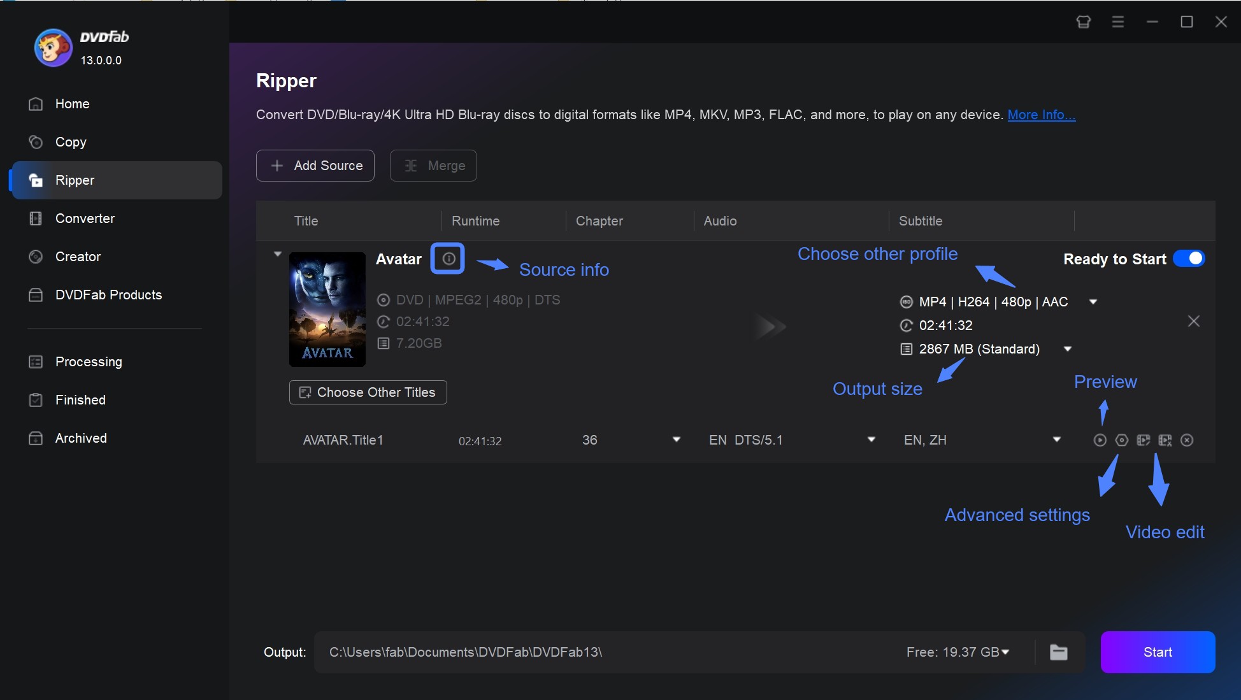The height and width of the screenshot is (700, 1241).
Task: Click the More Info link
Action: (x=1041, y=113)
